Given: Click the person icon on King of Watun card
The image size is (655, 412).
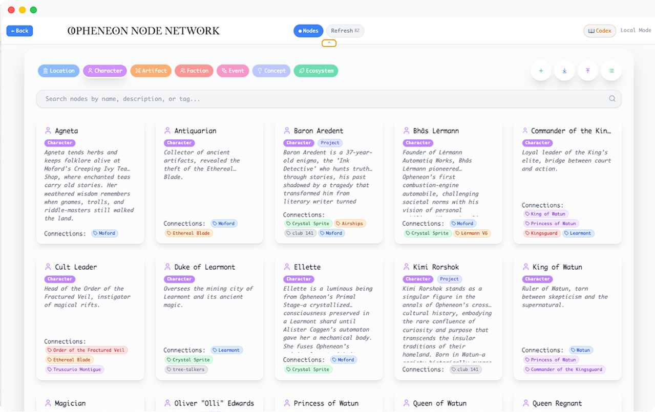Looking at the screenshot, I should click(x=527, y=267).
